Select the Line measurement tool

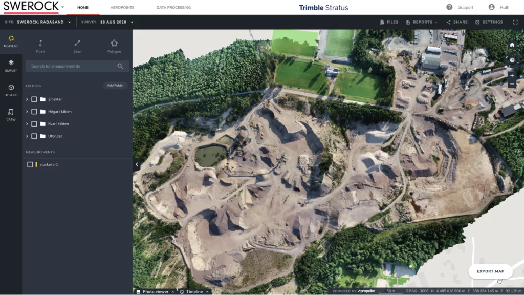coord(77,46)
